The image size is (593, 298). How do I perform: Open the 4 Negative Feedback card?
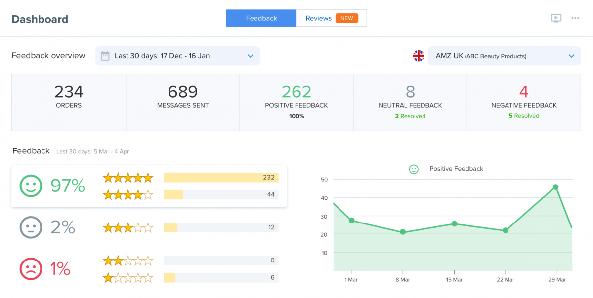point(524,103)
